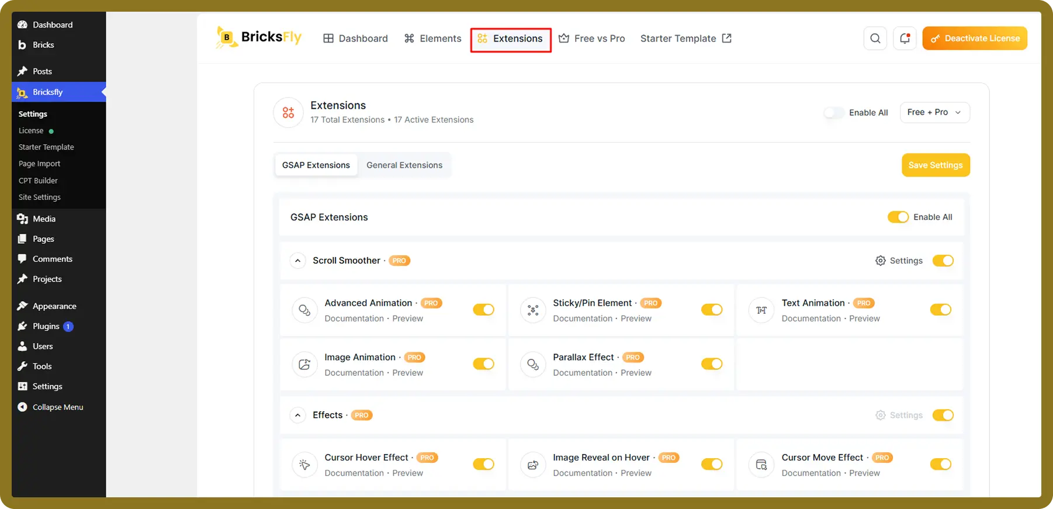The height and width of the screenshot is (509, 1053).
Task: Disable Image Animation toggle
Action: pyautogui.click(x=484, y=364)
